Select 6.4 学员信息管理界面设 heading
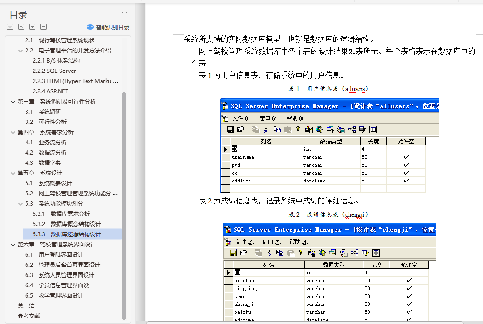This screenshot has width=483, height=324. point(57,285)
